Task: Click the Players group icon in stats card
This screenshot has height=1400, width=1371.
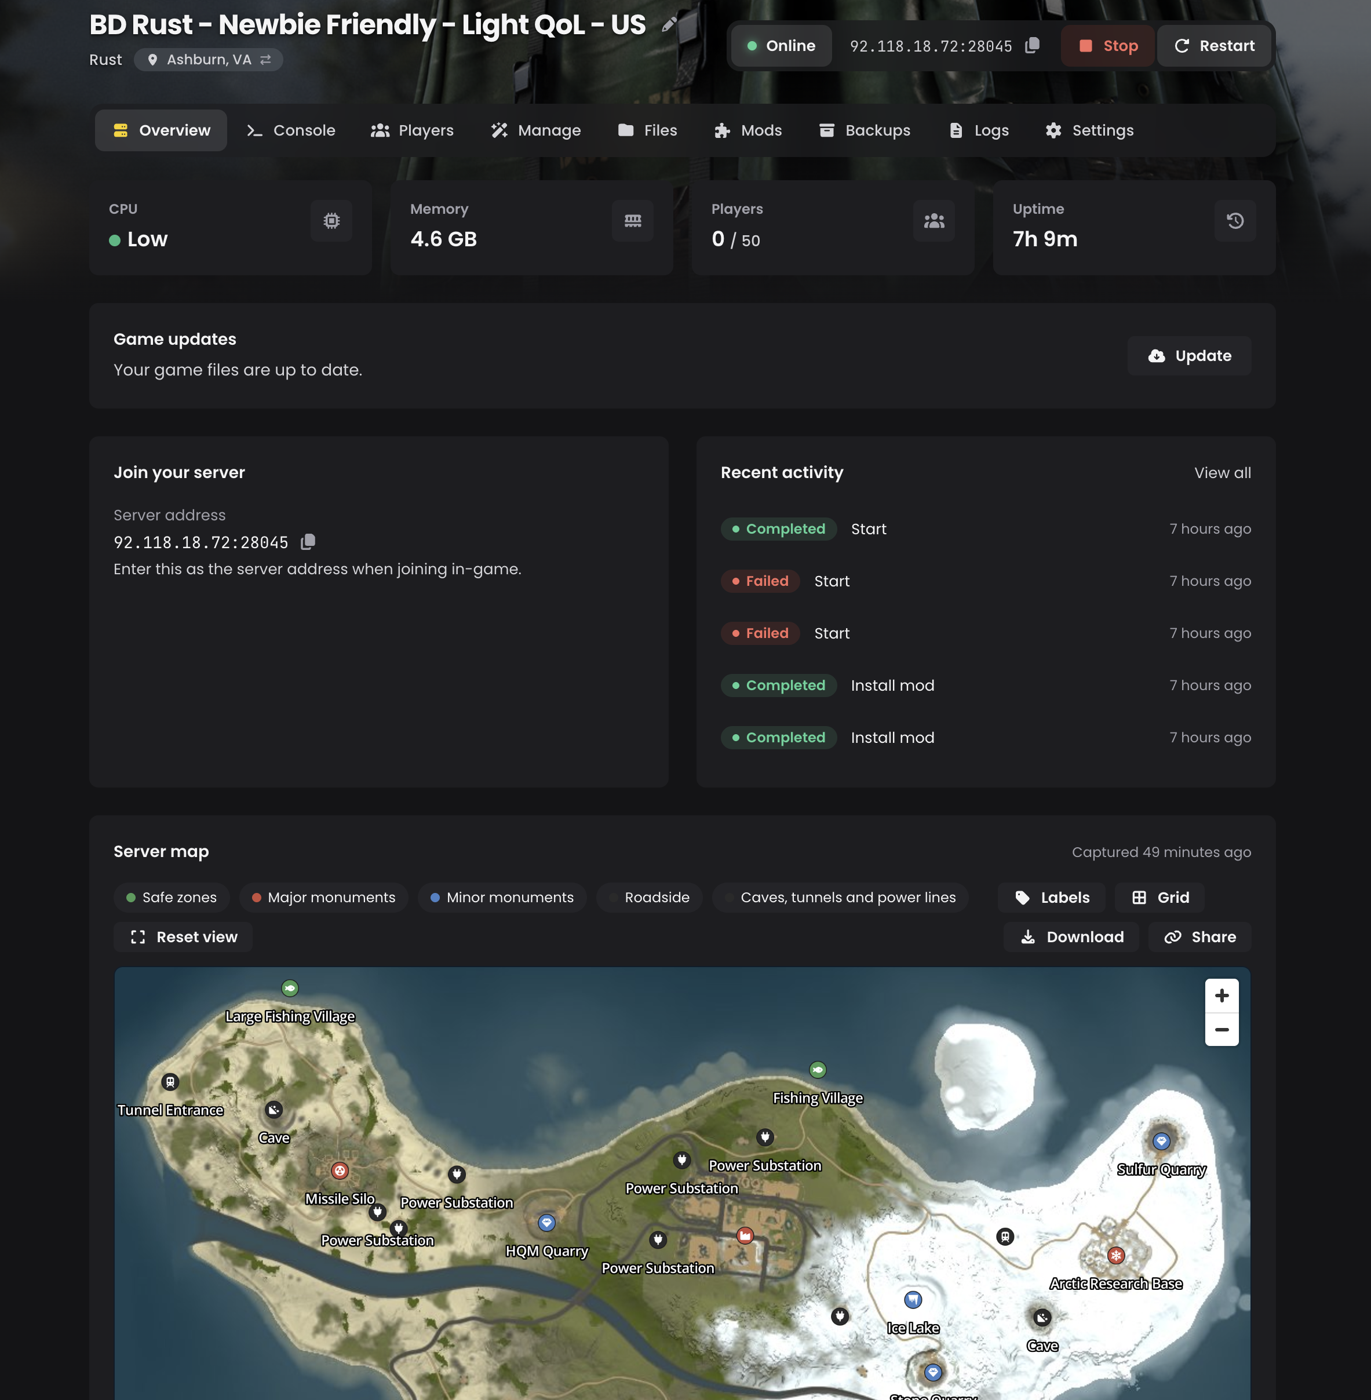Action: pos(934,220)
